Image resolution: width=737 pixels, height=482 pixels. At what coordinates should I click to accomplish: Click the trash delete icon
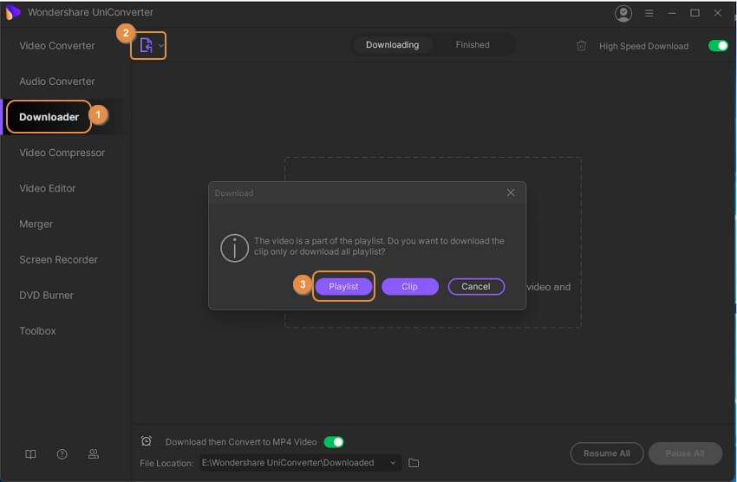[581, 46]
